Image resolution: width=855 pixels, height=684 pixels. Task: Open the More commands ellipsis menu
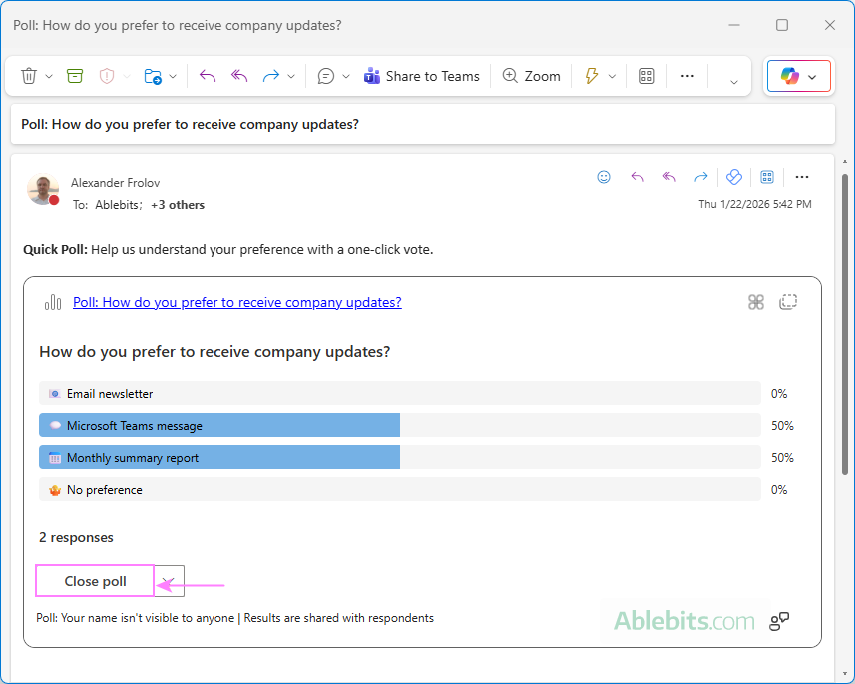click(687, 75)
